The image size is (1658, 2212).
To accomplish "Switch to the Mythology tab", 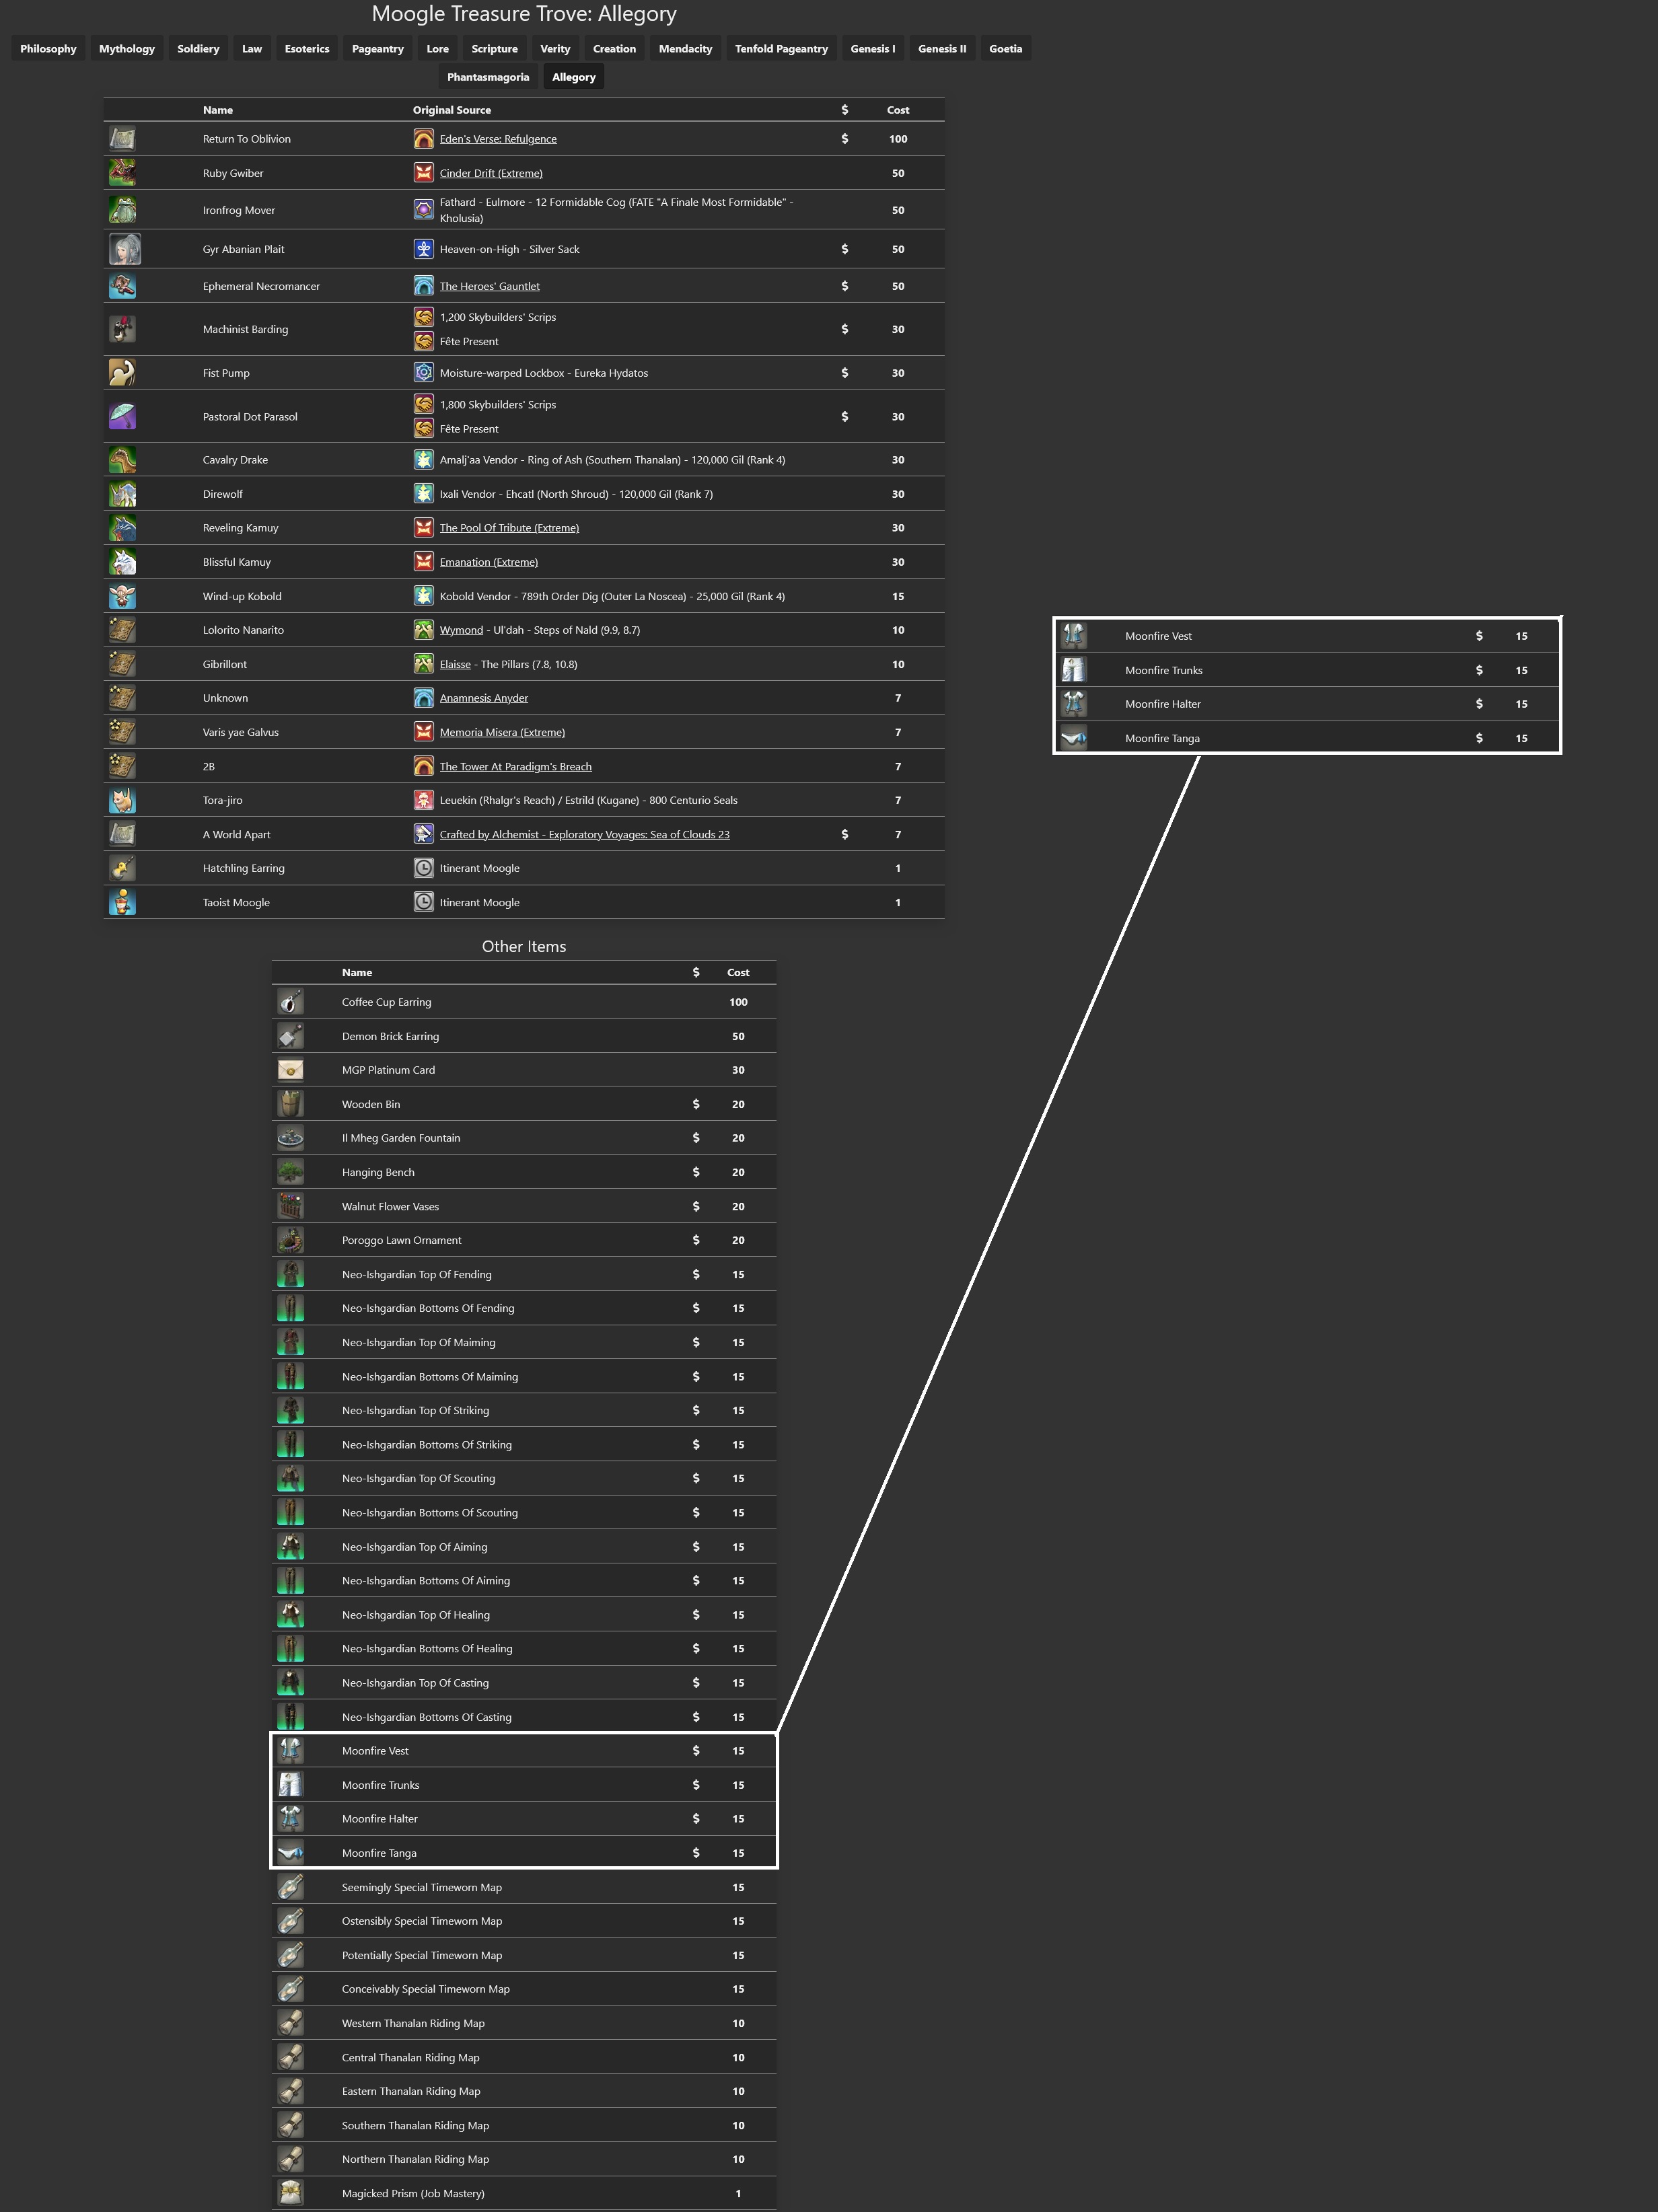I will [127, 49].
